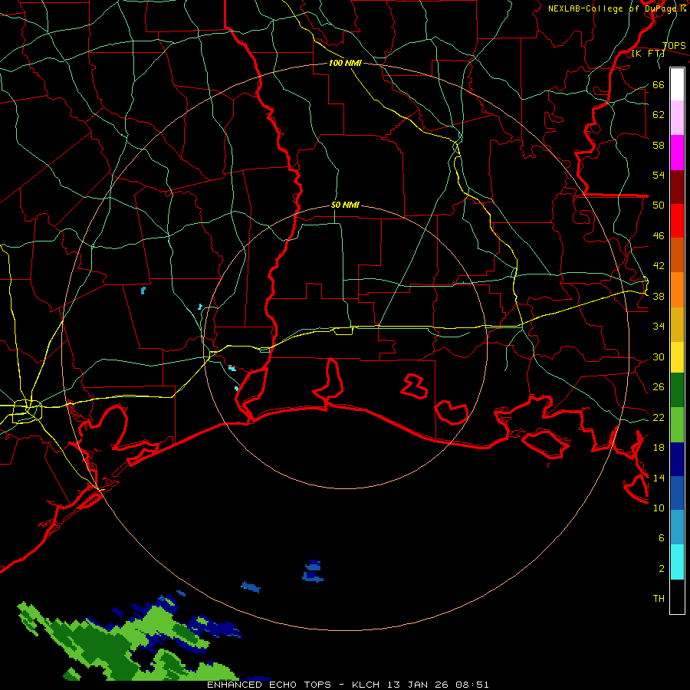Click the '13 JAN 26' date text
This screenshot has height=690, width=690.
(418, 685)
